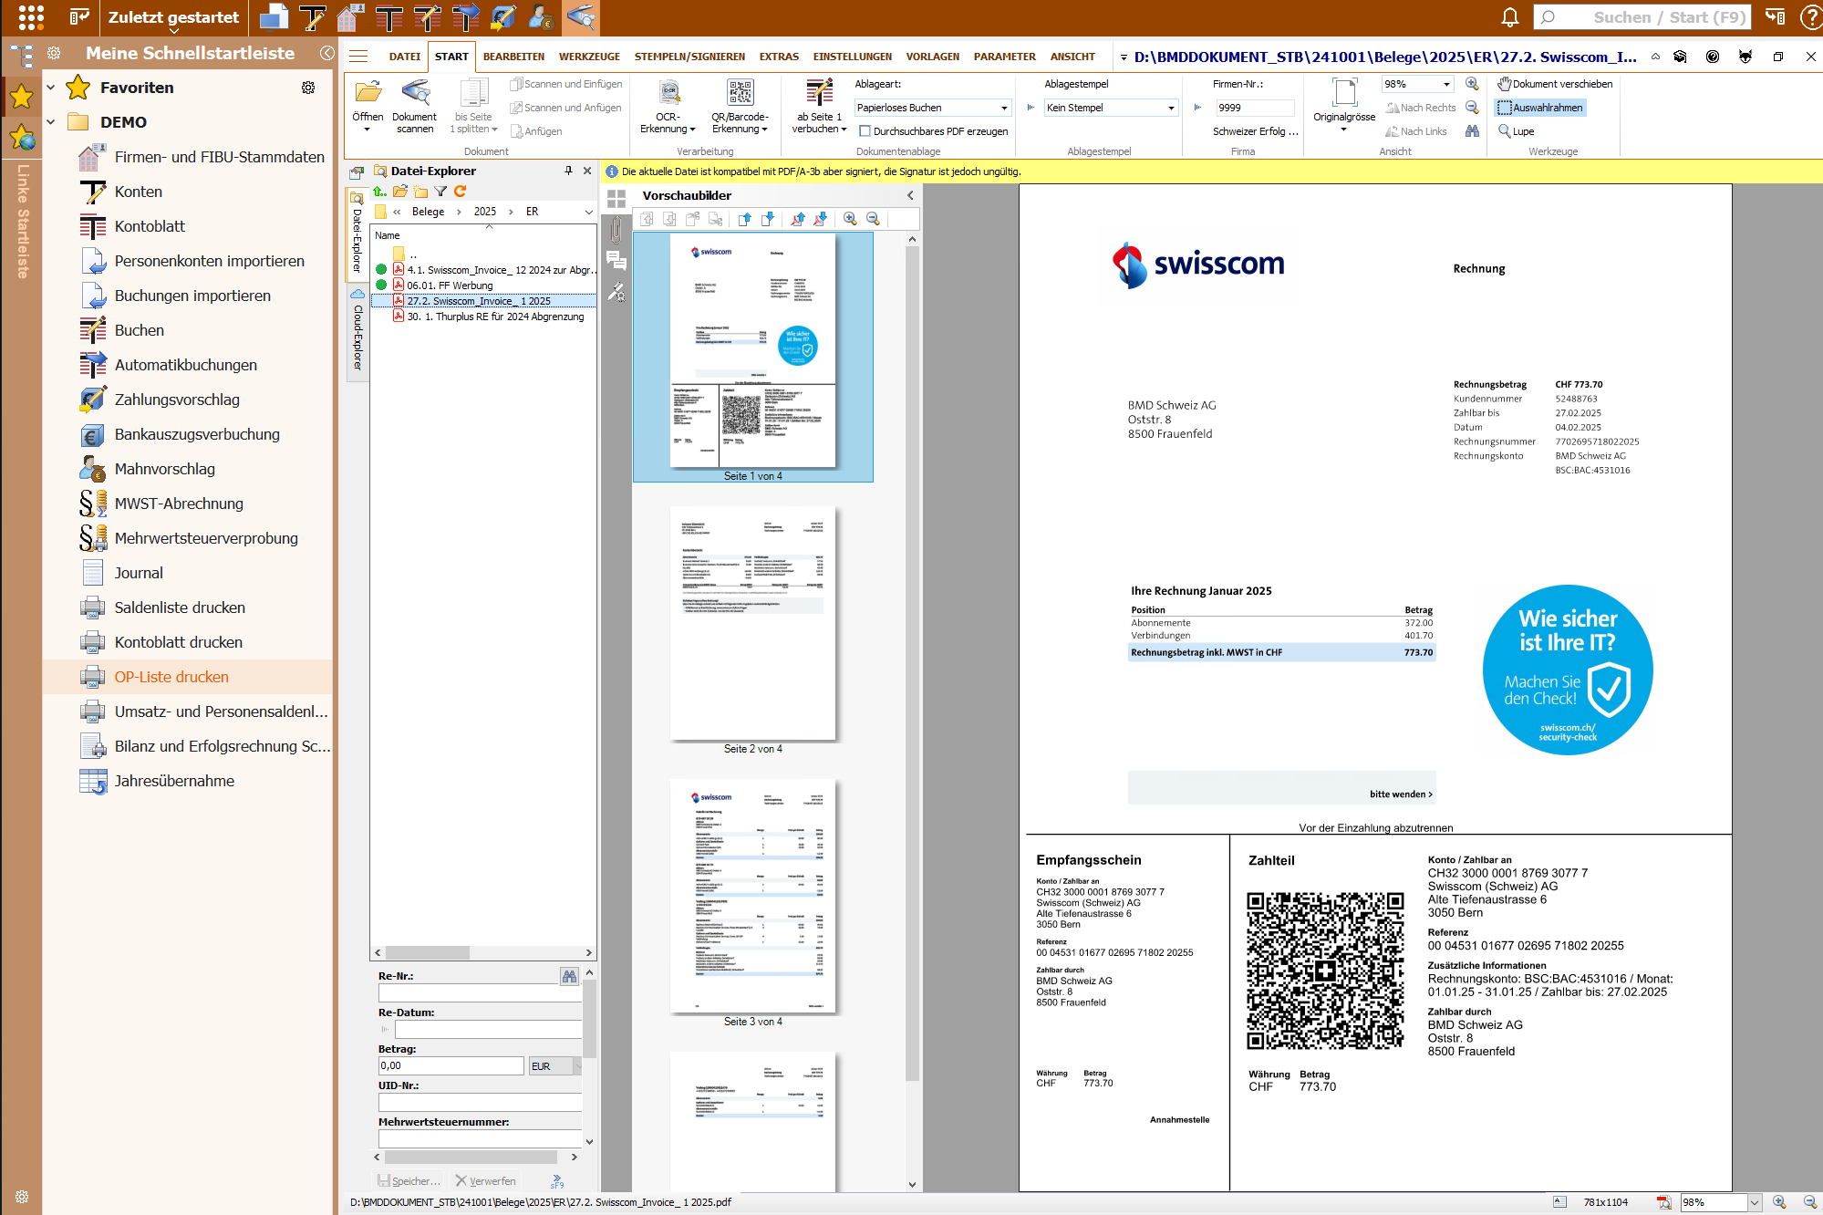Switch to the STEMPELN/SIGNIEREN tab
This screenshot has width=1823, height=1215.
click(x=689, y=57)
